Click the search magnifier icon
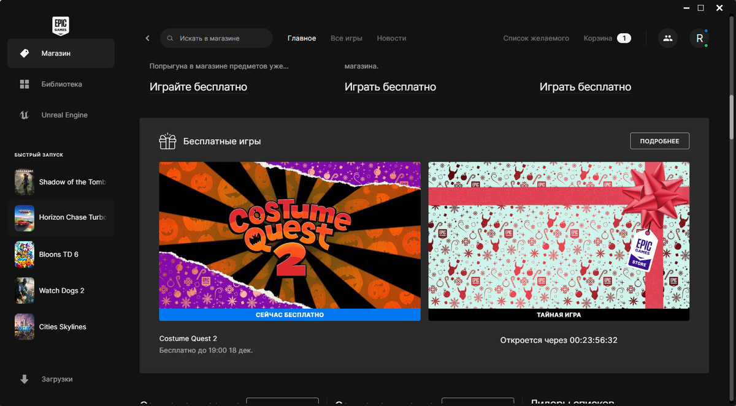The width and height of the screenshot is (736, 406). pyautogui.click(x=170, y=38)
